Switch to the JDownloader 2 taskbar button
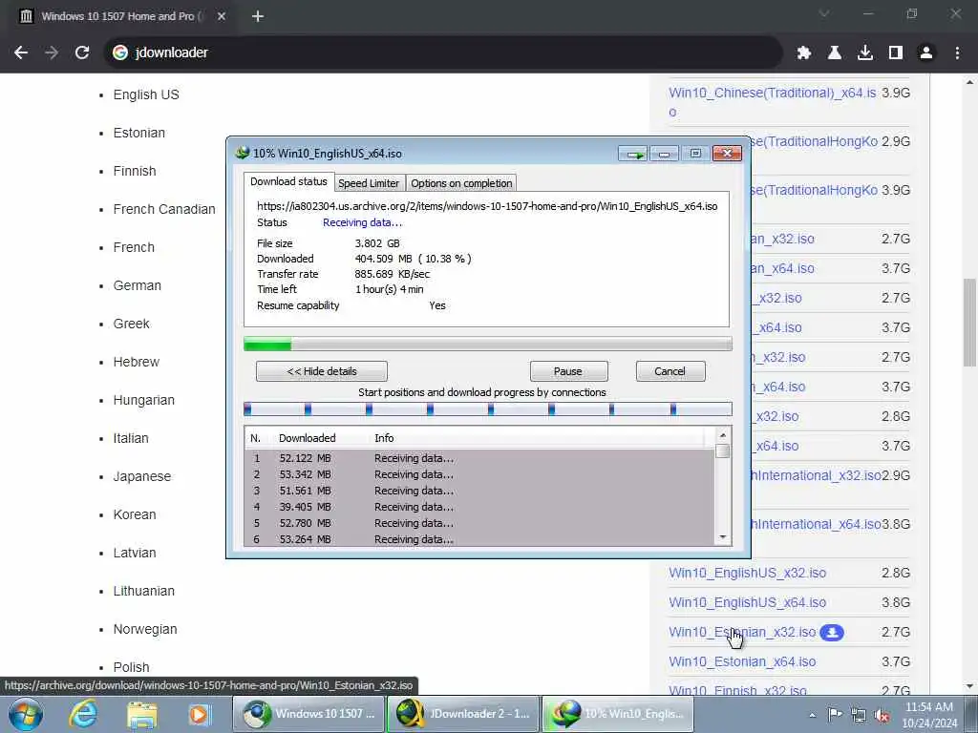Viewport: 978px width, 733px height. 463,714
